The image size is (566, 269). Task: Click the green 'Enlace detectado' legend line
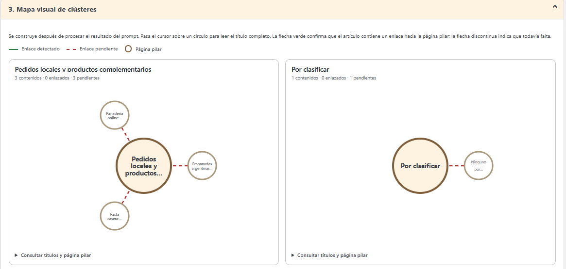[13, 49]
